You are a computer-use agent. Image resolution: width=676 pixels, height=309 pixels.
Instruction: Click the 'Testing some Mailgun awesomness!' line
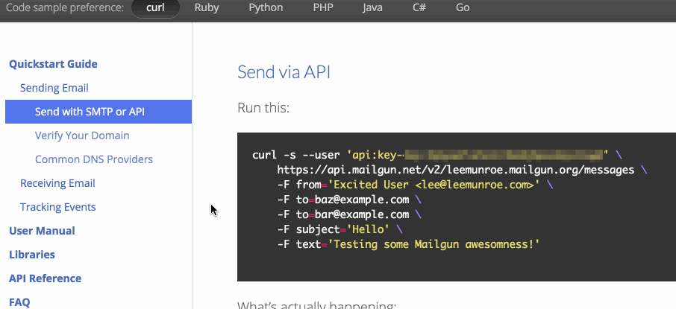(x=409, y=244)
